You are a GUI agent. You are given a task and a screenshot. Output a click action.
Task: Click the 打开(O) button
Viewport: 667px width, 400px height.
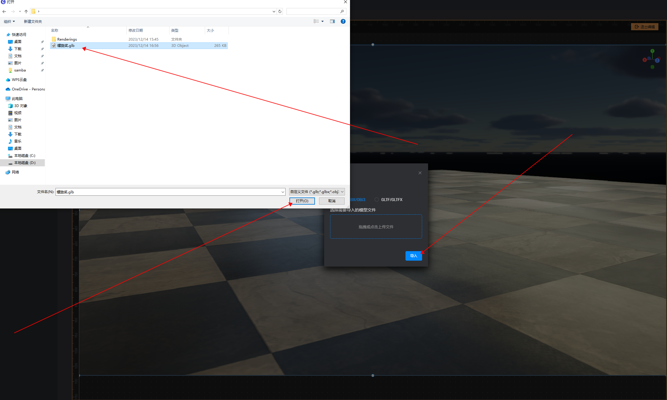302,201
